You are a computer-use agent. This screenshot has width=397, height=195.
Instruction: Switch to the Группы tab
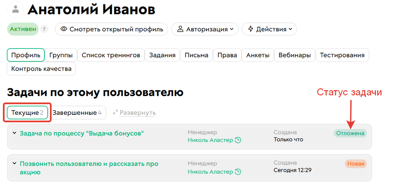pos(61,55)
